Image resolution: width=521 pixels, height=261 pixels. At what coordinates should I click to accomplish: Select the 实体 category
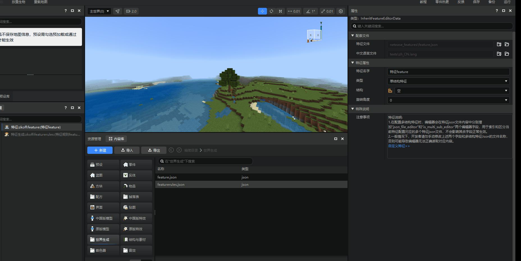[x=136, y=175]
